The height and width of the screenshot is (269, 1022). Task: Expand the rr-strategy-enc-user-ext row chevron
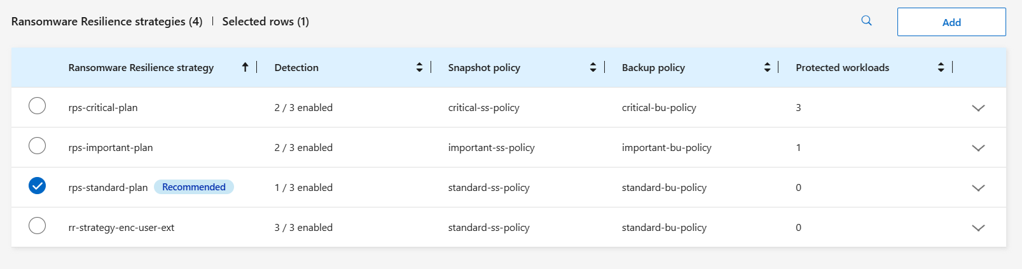tap(978, 228)
